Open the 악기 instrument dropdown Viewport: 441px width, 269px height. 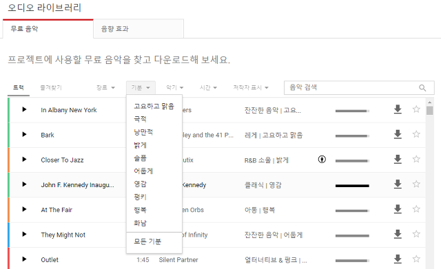tap(174, 87)
